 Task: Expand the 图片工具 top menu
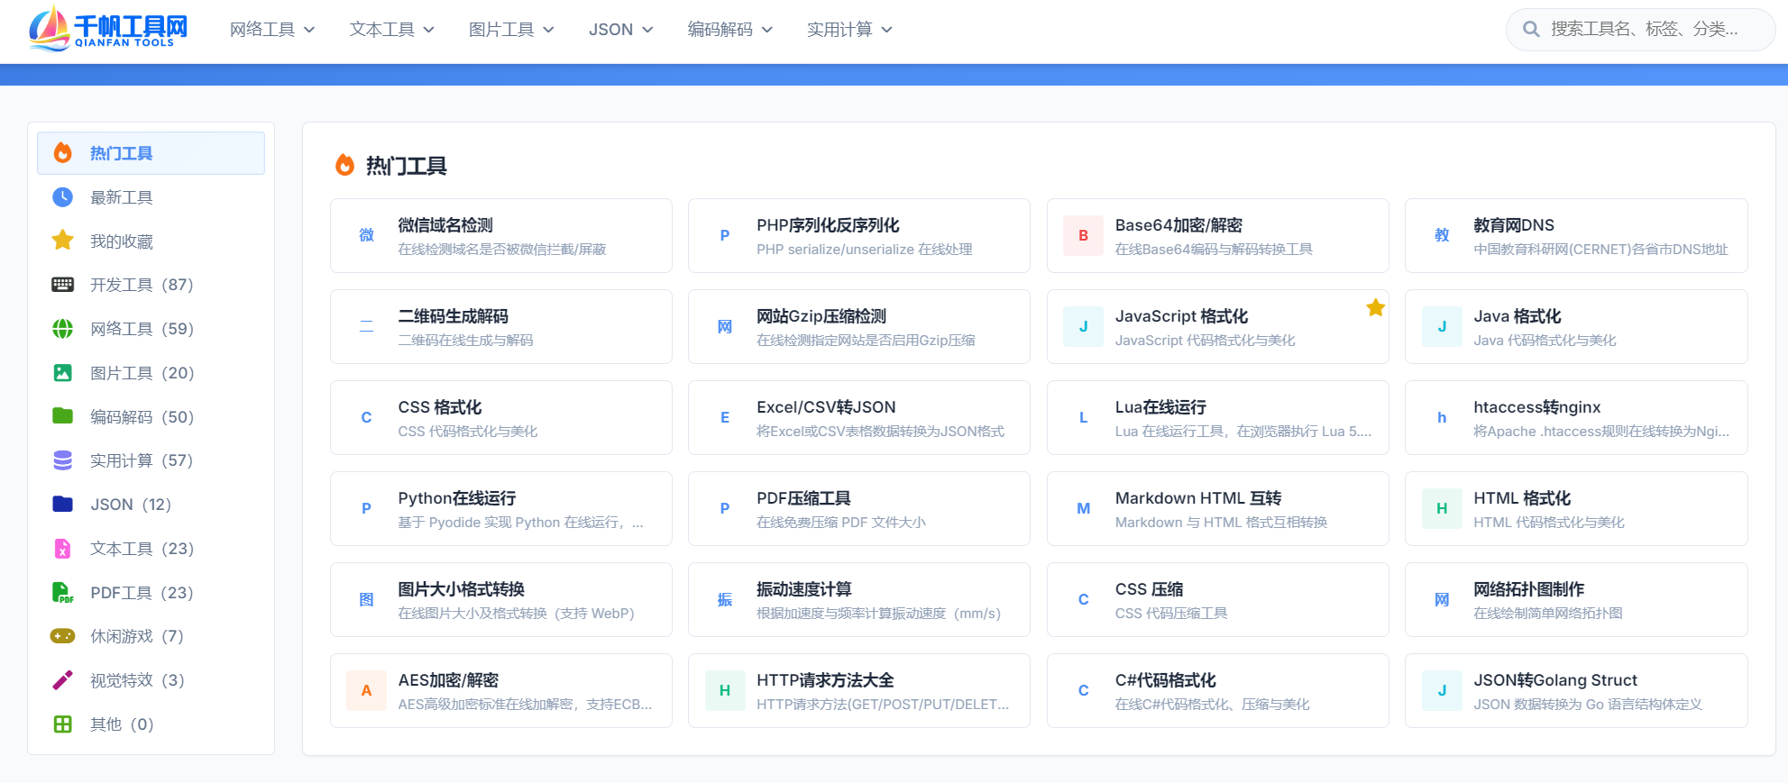511,30
